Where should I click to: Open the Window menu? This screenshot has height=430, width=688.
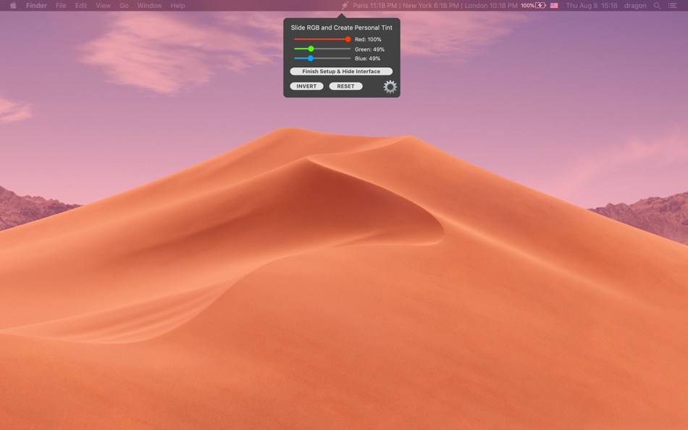pyautogui.click(x=149, y=6)
